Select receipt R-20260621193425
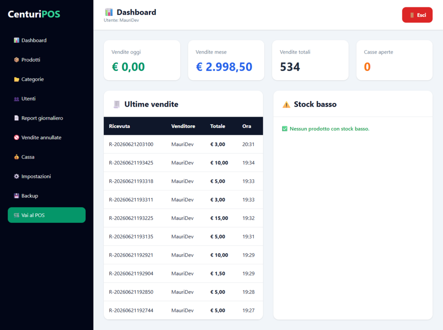Screen dimensions: 443x330 pos(131,163)
